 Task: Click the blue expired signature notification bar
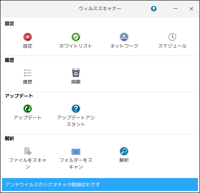(100, 184)
